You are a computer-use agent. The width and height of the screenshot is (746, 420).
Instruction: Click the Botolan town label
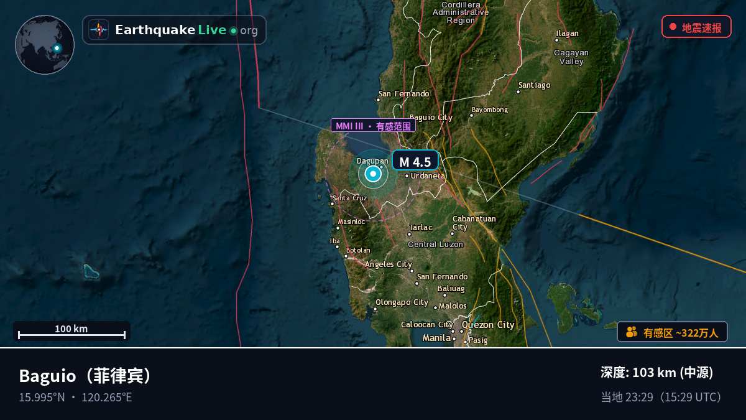(x=358, y=250)
